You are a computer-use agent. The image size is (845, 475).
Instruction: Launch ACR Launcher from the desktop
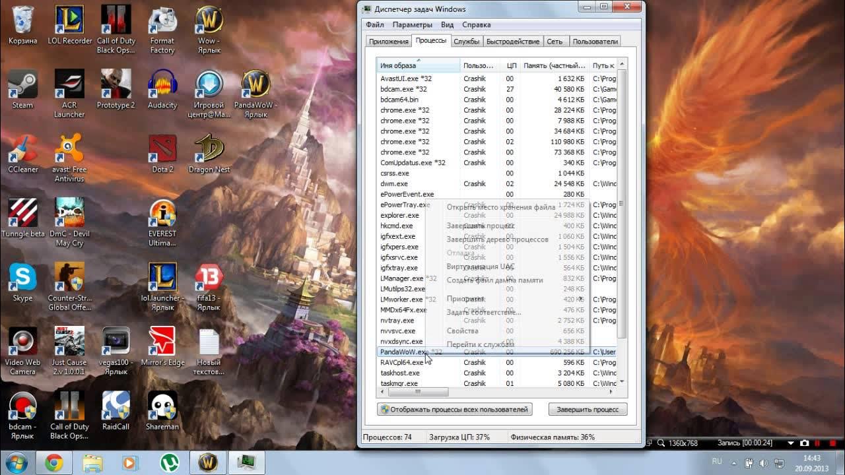[x=69, y=94]
